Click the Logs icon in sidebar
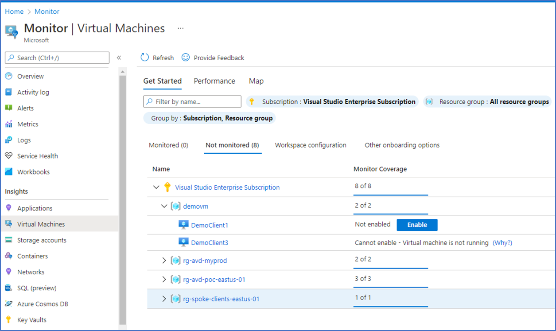The image size is (556, 331). 8,140
